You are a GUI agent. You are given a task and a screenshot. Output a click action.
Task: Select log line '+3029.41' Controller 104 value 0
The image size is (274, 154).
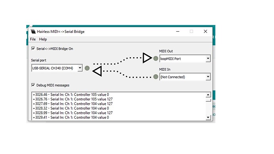[71, 117]
